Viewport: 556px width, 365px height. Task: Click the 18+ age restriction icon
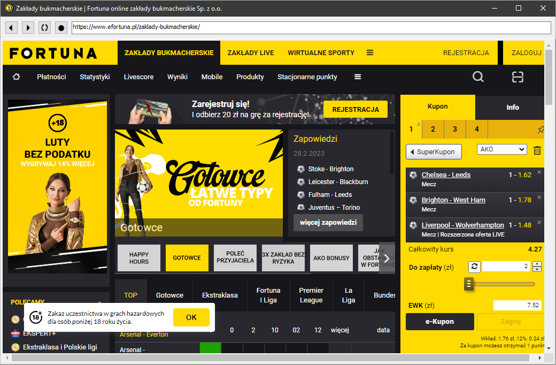[36, 317]
